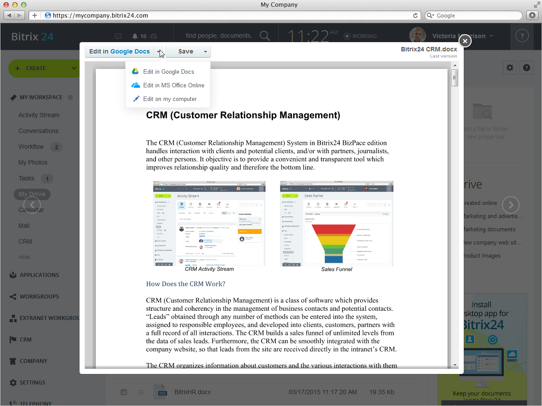Choose Edit in Google Docs menu entry
This screenshot has height=406, width=542.
pyautogui.click(x=168, y=72)
